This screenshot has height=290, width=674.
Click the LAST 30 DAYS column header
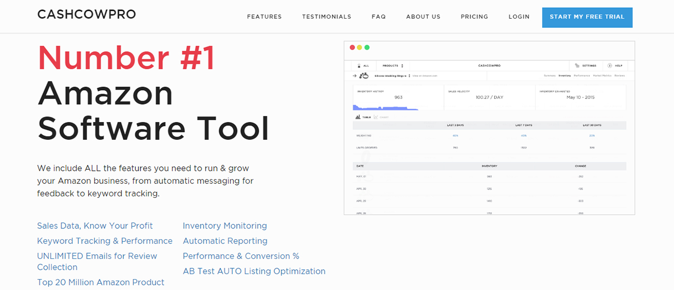coord(592,125)
